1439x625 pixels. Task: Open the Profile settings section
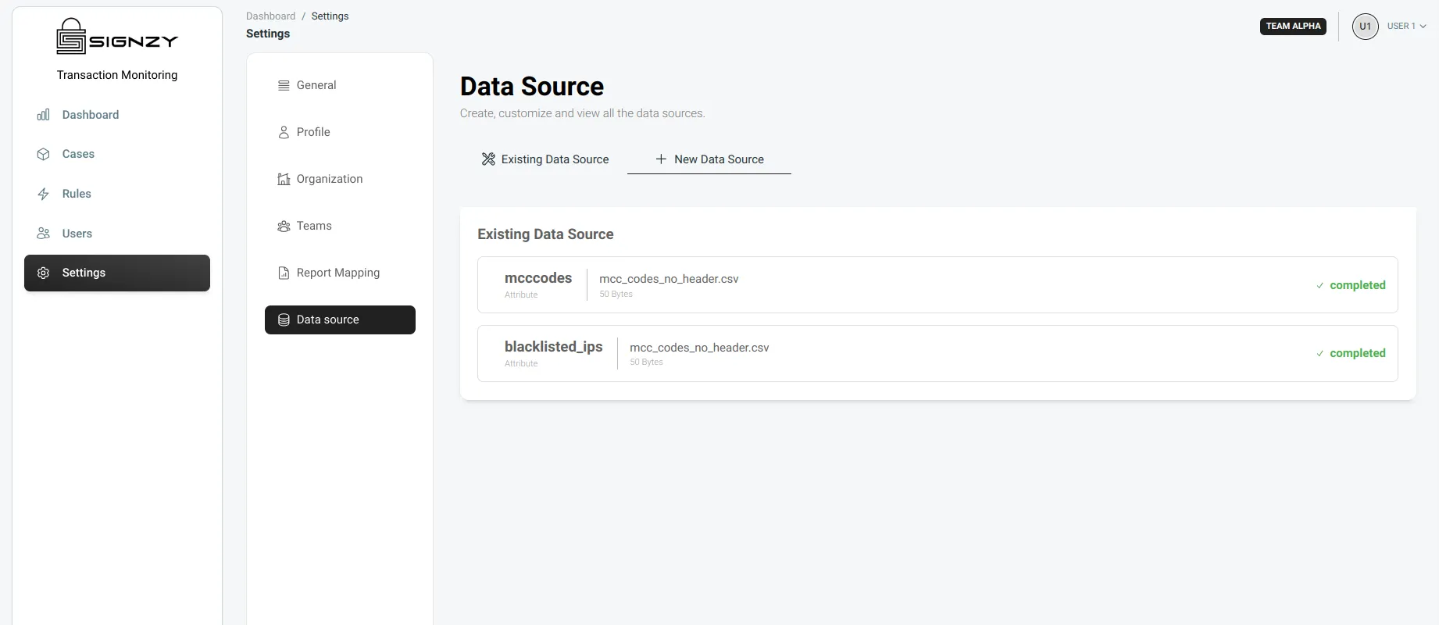[340, 133]
